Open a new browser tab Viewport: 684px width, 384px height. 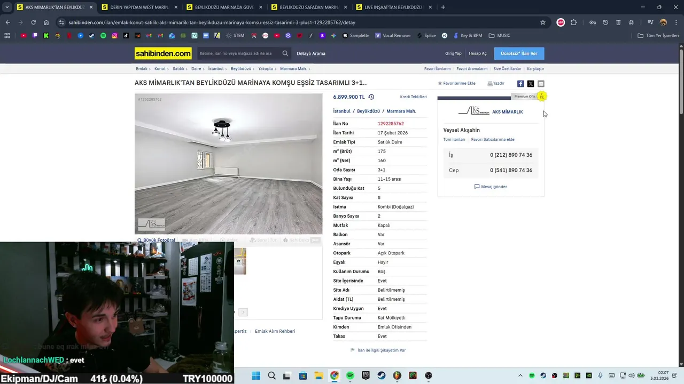(443, 7)
